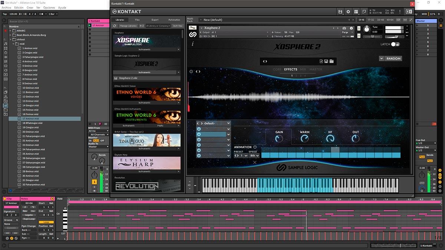Click the Fold button

click(60, 199)
